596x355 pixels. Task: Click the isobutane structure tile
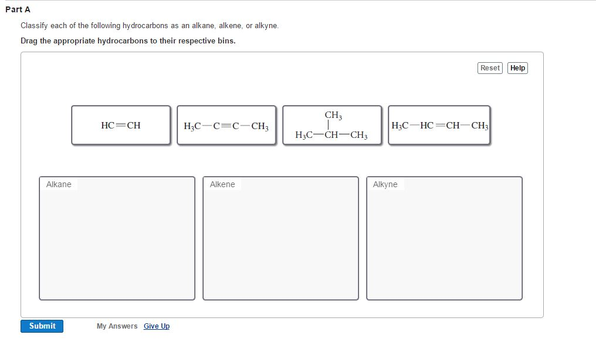(x=332, y=125)
